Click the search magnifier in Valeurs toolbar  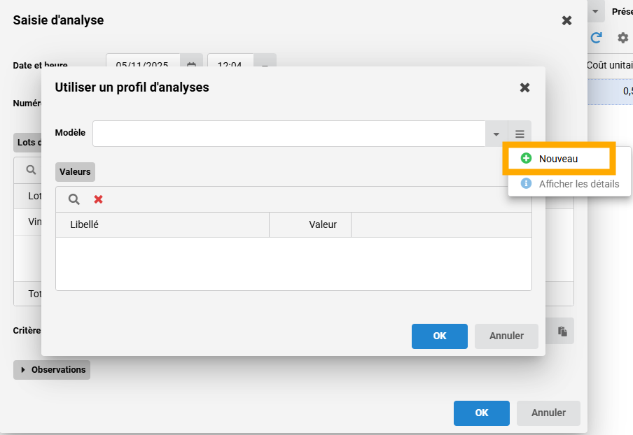74,199
